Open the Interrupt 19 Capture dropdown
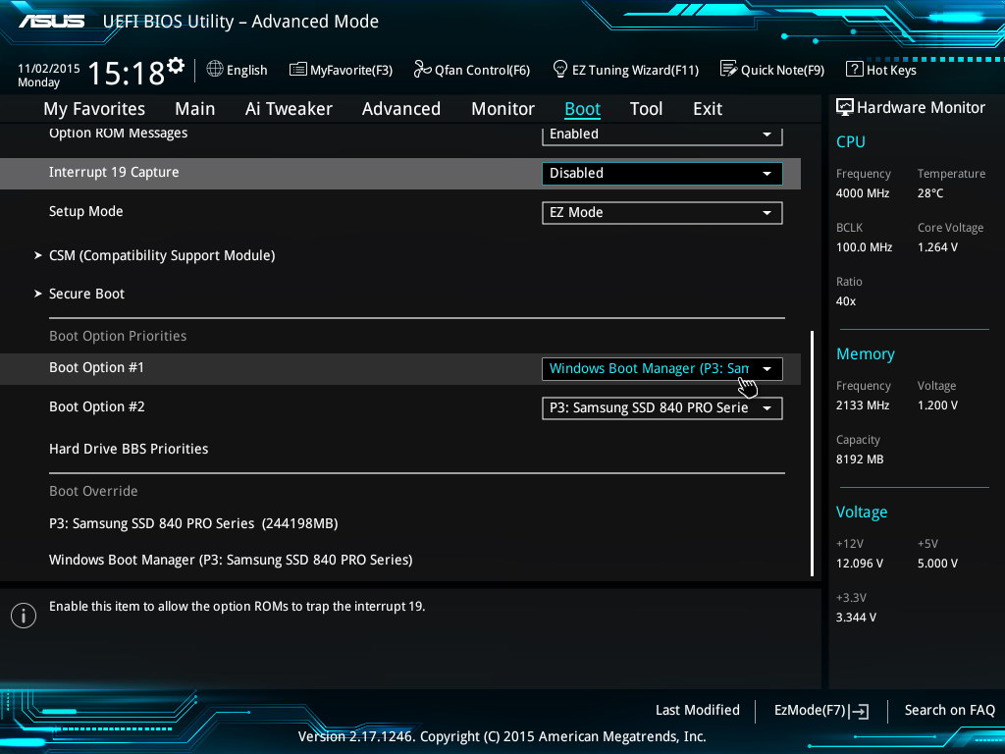 coord(661,173)
